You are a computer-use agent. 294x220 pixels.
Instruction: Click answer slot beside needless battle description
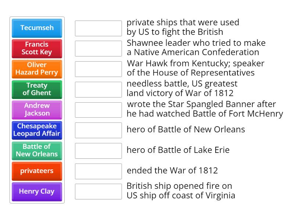(x=98, y=89)
